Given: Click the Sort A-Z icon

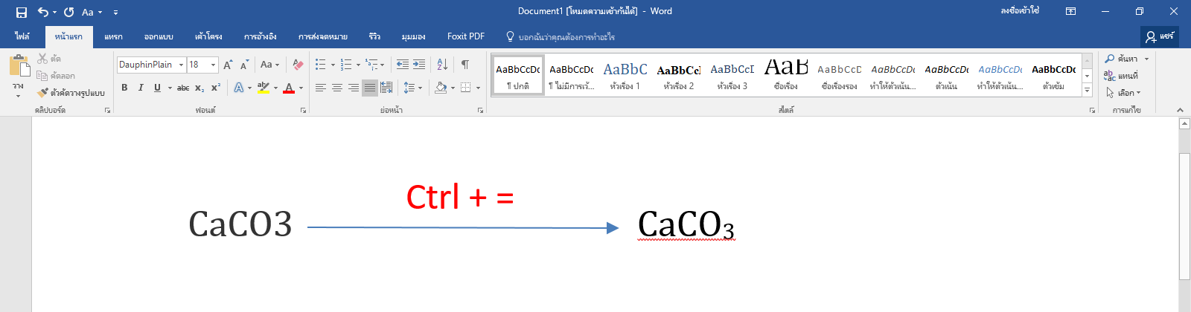Looking at the screenshot, I should pyautogui.click(x=442, y=65).
